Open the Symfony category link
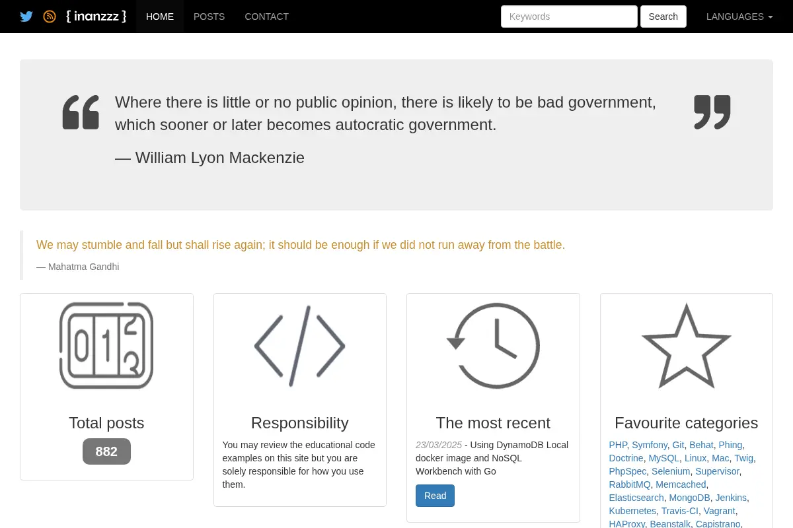The image size is (793, 528). (650, 445)
